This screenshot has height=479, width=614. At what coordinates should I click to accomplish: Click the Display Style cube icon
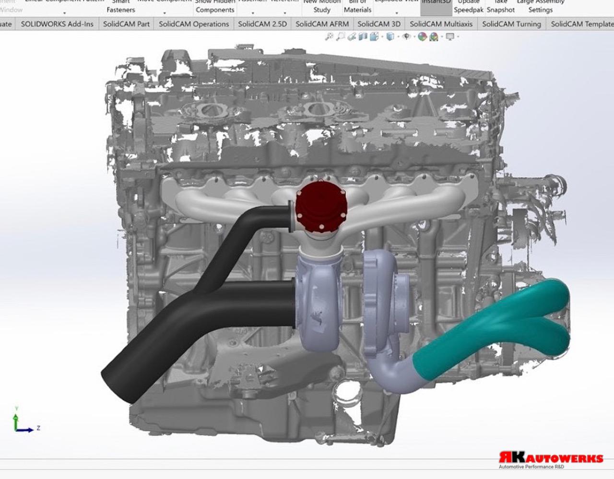pyautogui.click(x=390, y=36)
